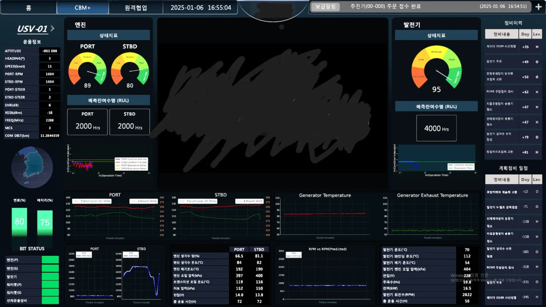Select the planned maintenance row with -12

514,192
